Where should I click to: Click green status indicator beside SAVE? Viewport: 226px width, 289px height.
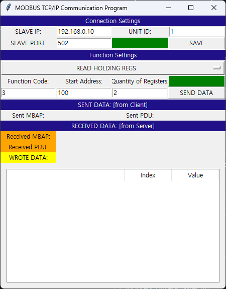[140, 43]
